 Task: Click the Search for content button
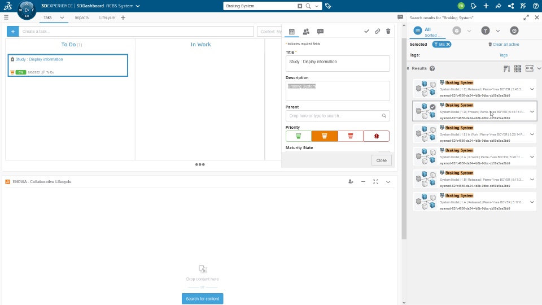203,299
